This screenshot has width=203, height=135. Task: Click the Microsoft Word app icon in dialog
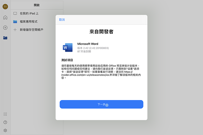coord(68,48)
